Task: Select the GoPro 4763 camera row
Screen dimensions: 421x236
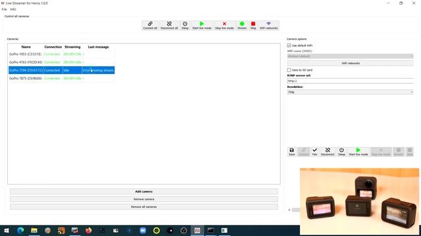Action: coord(61,62)
